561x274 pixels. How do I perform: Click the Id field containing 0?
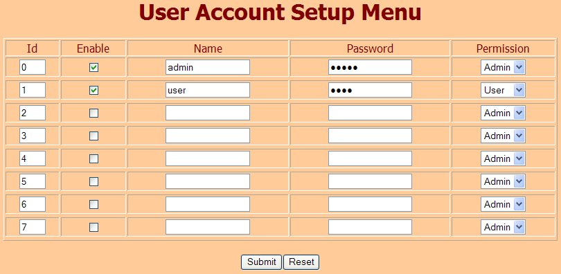click(33, 67)
